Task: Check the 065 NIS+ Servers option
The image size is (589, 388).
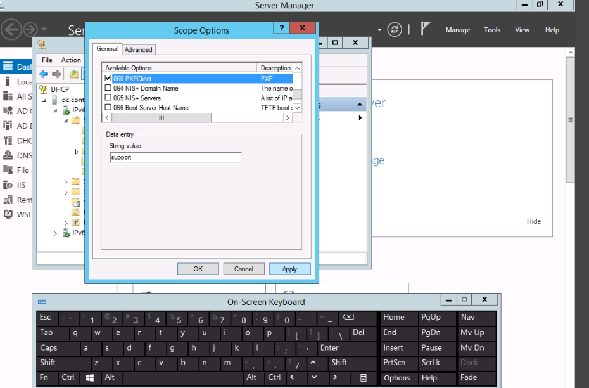Action: pos(108,98)
